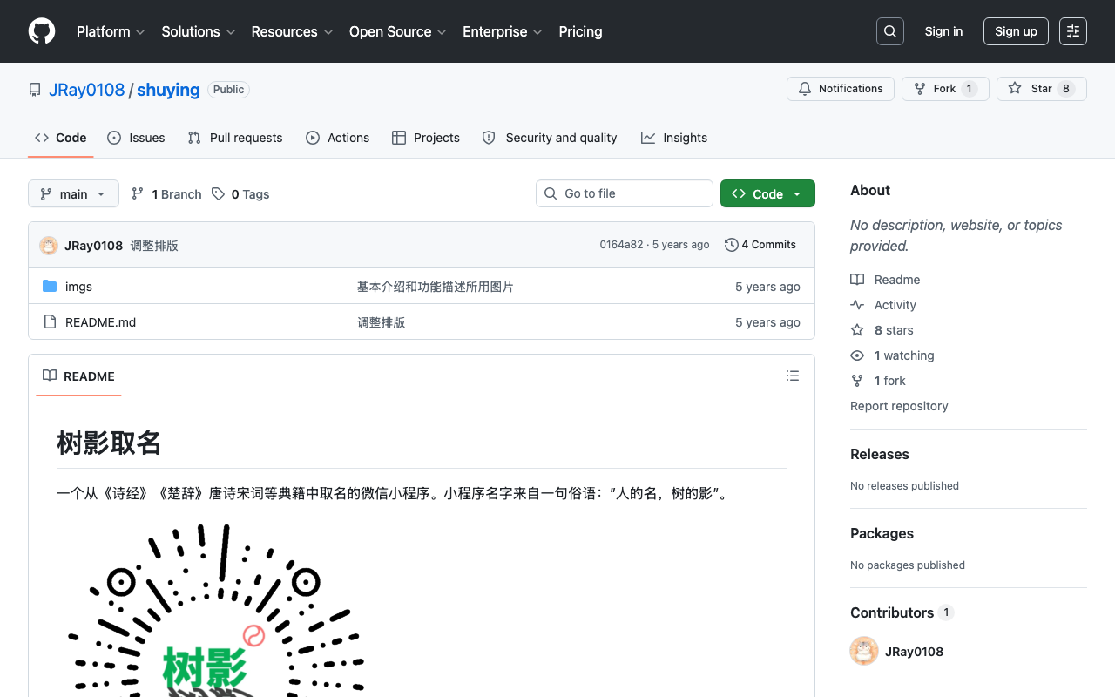Switch to the Issues tab

click(x=136, y=138)
